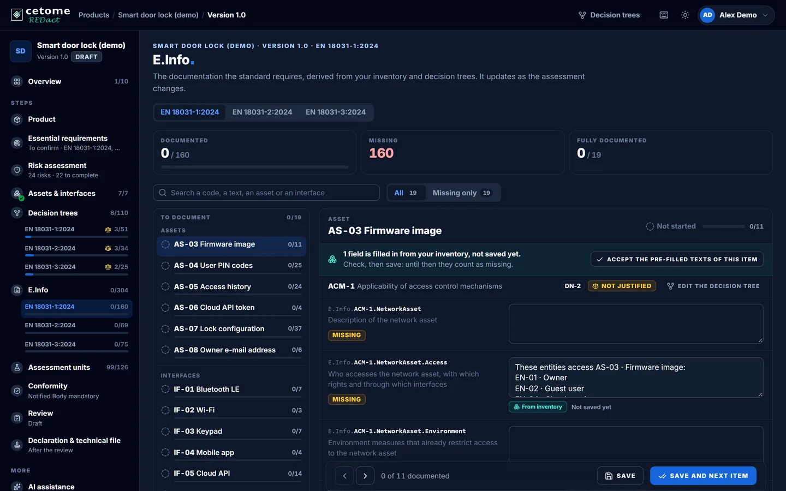Viewport: 786px width, 491px height.
Task: Click the Conformity checkmark icon
Action: [x=17, y=391]
